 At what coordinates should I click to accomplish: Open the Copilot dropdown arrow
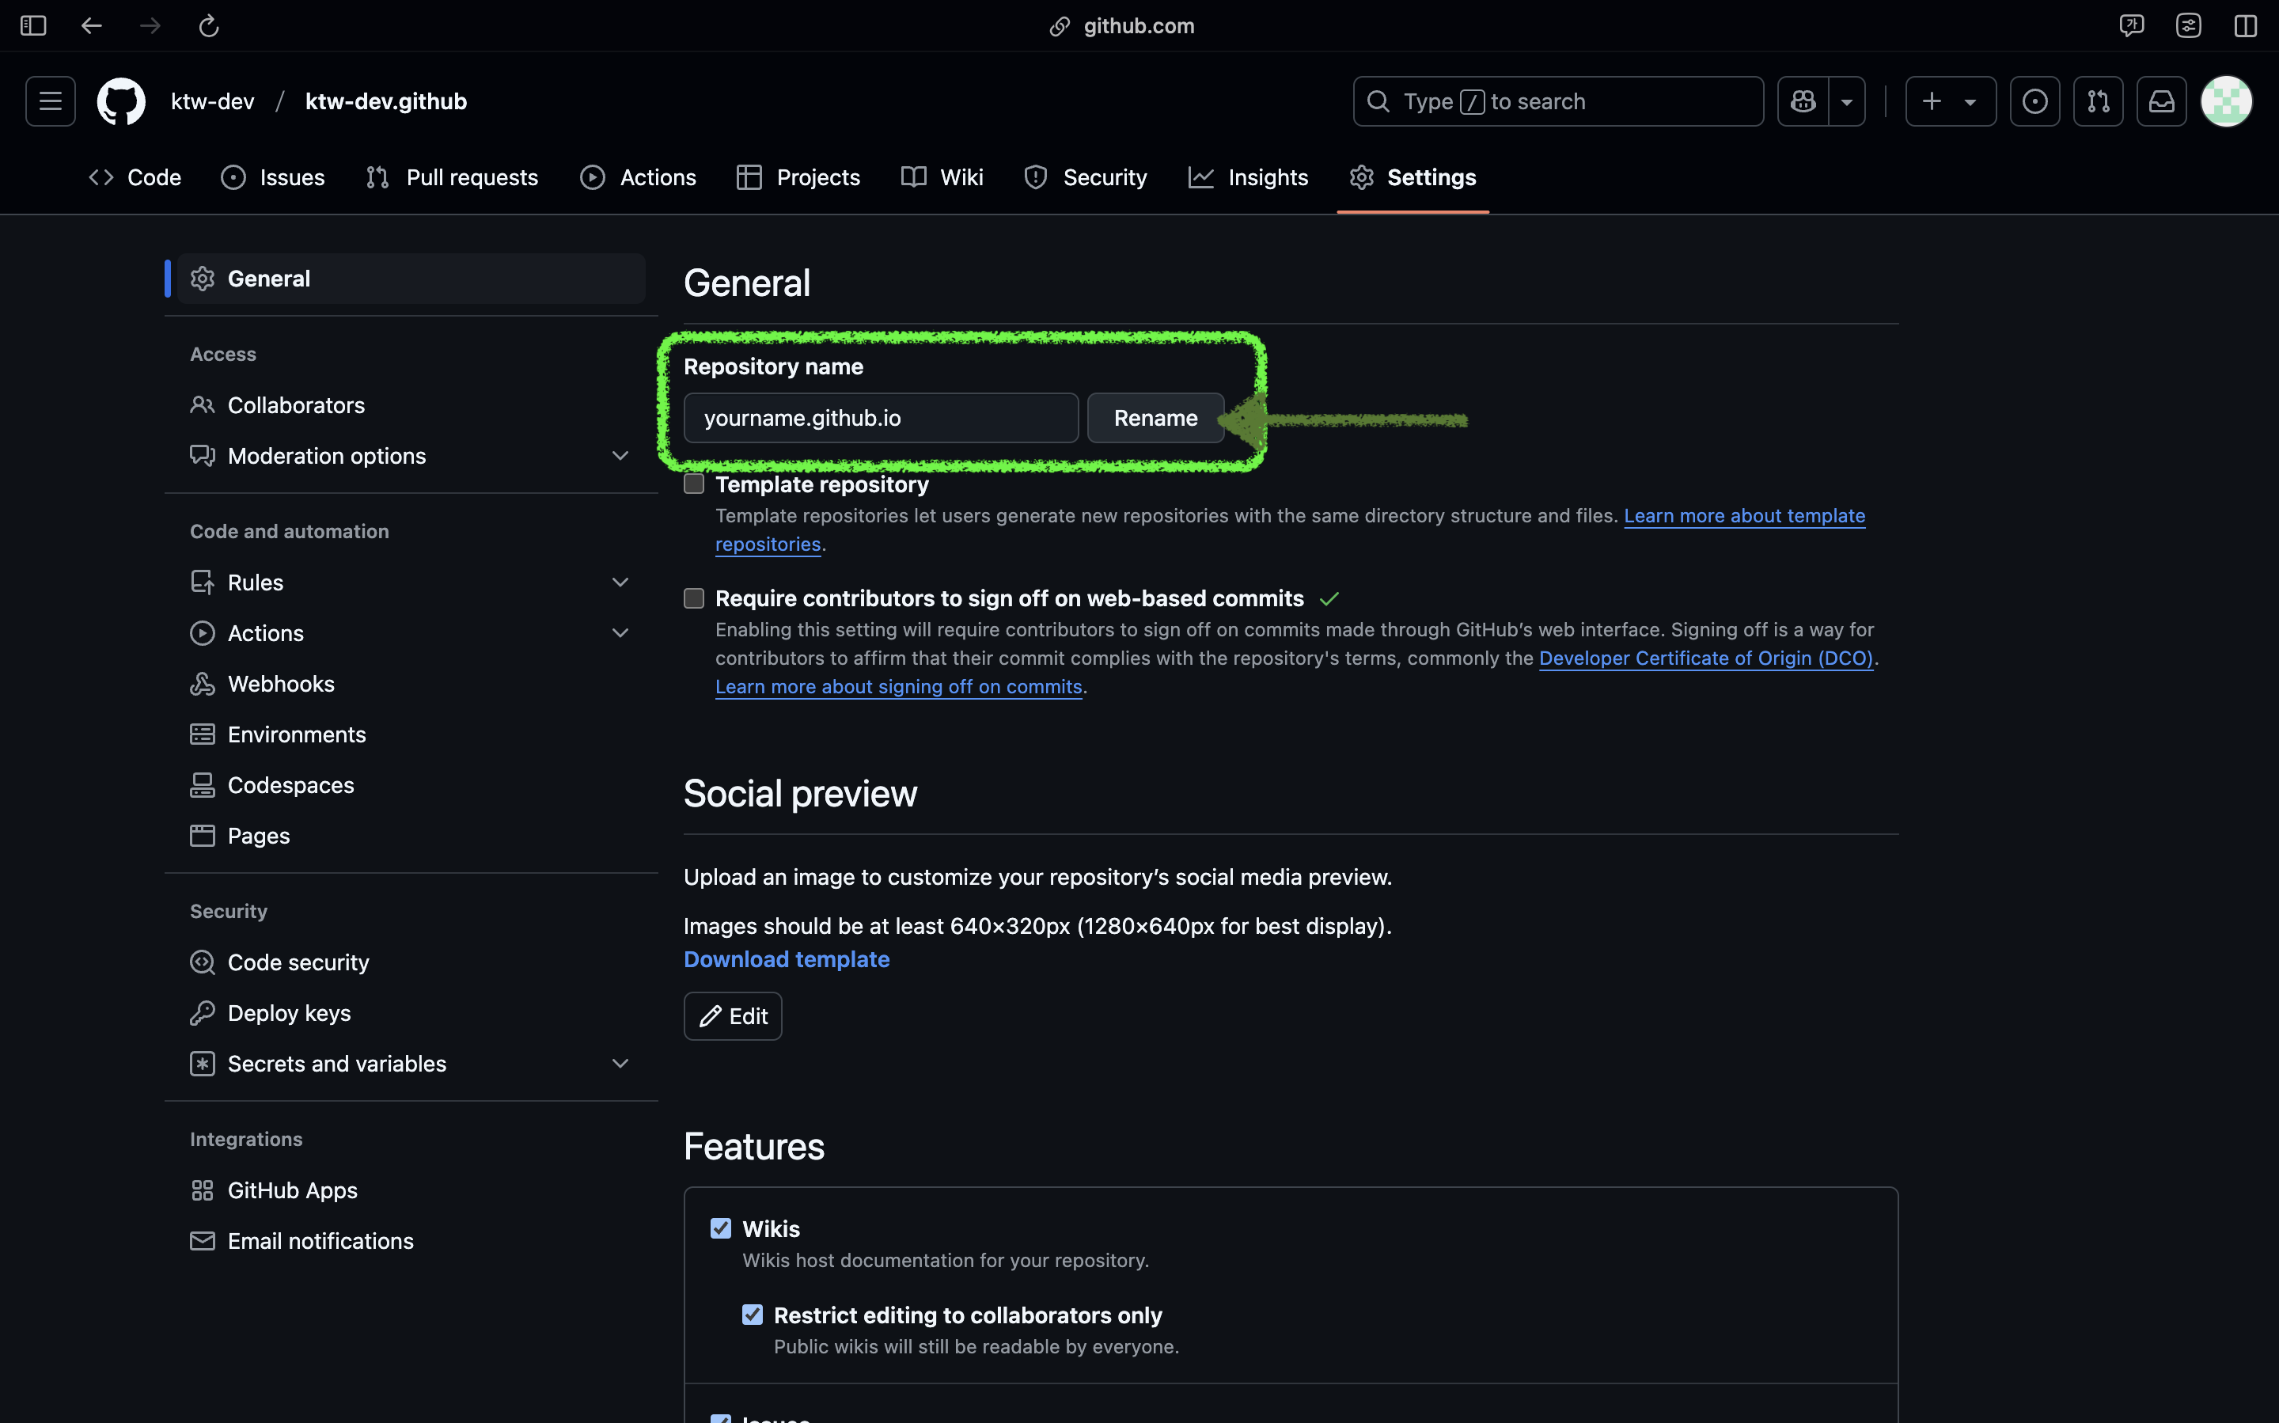[x=1847, y=101]
